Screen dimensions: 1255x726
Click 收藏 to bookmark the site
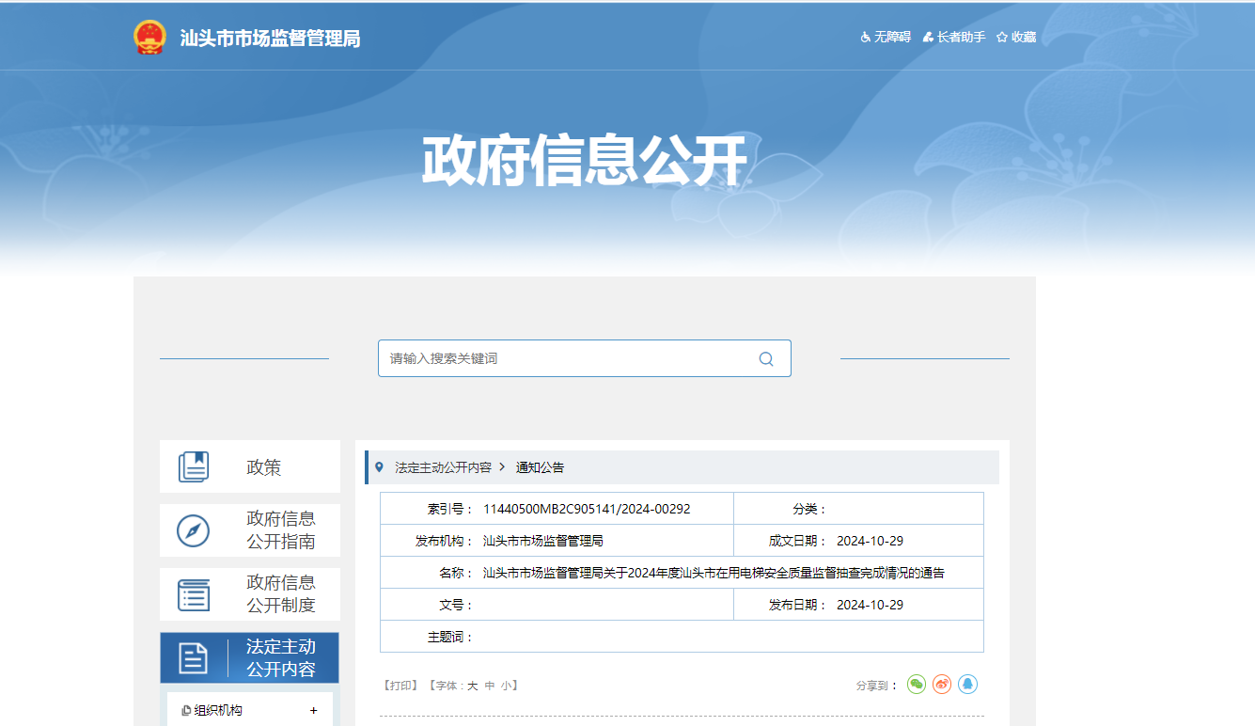click(1016, 37)
